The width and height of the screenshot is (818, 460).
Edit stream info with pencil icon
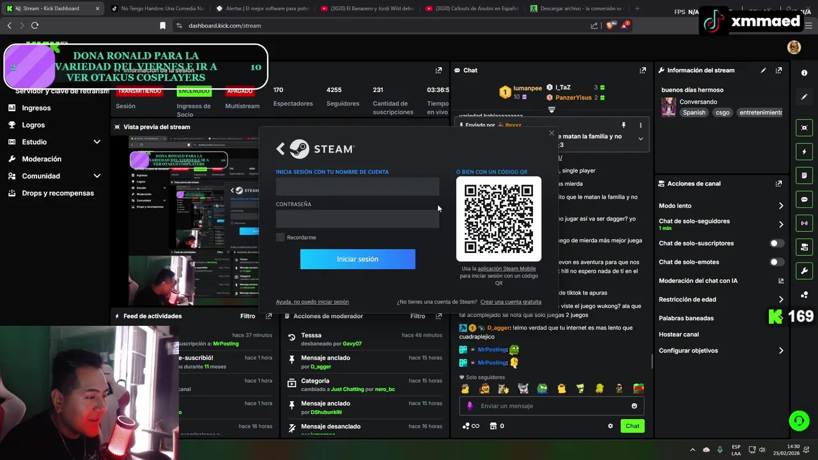coord(763,70)
